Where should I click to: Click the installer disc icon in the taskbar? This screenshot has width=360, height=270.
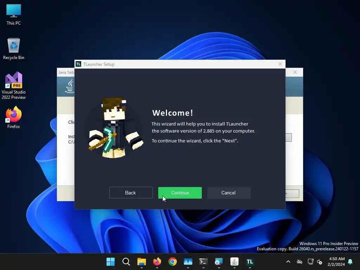point(219,262)
